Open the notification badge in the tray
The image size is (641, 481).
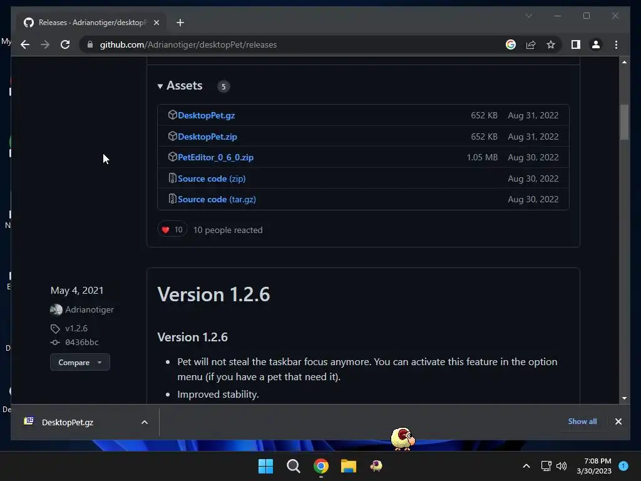(x=623, y=465)
